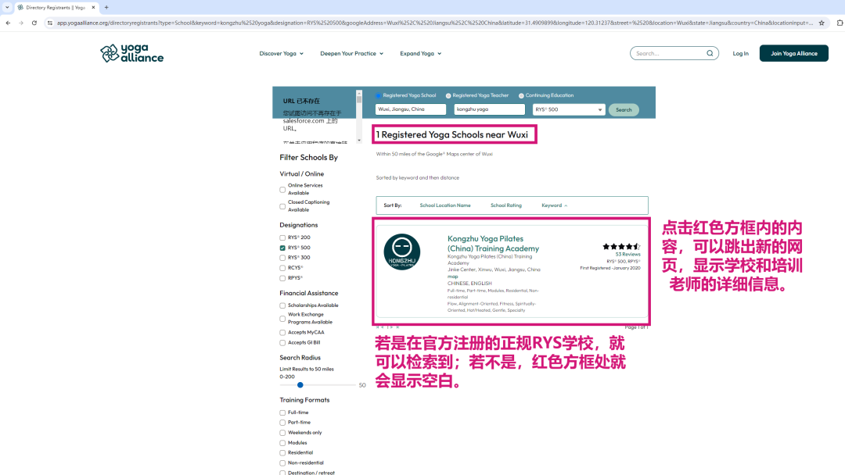The width and height of the screenshot is (845, 475).
Task: Click Join Yoga Alliance button
Action: 794,53
